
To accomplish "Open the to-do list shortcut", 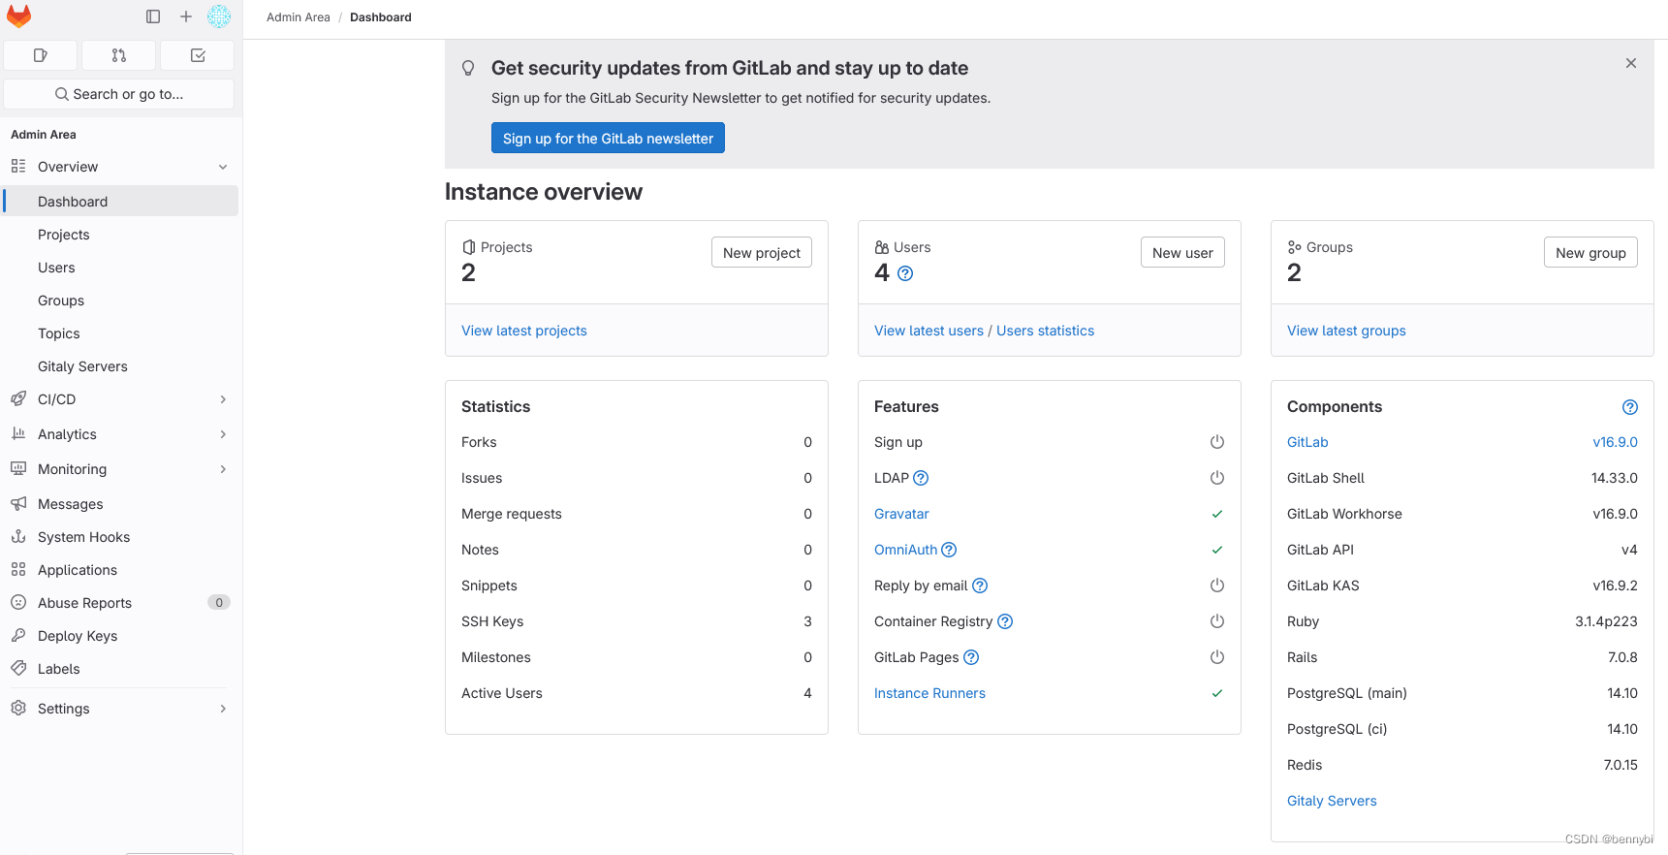I will 198,55.
